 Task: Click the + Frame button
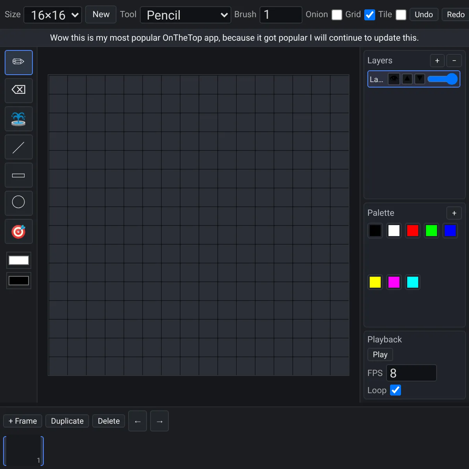coord(23,421)
